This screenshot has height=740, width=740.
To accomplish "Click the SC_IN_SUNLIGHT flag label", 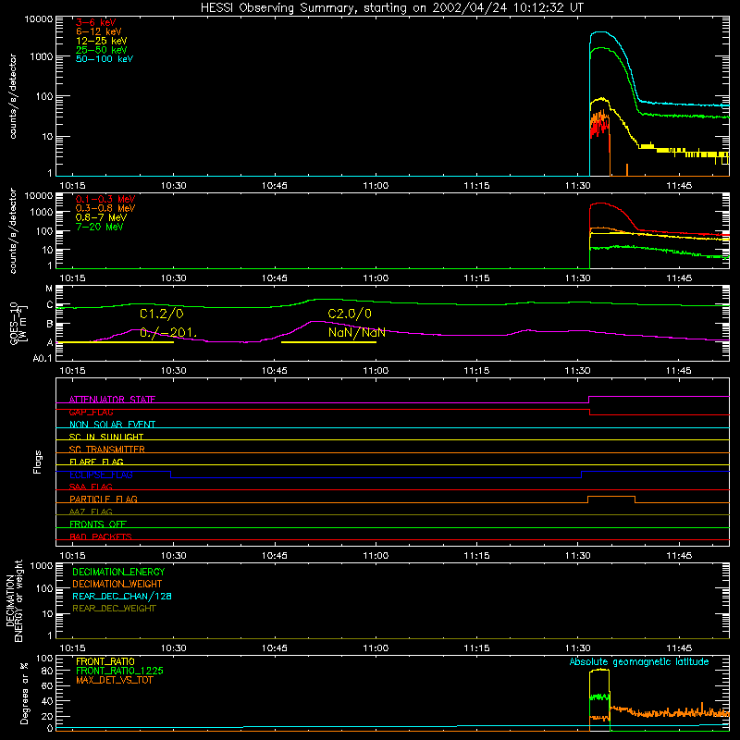I will pyautogui.click(x=106, y=437).
